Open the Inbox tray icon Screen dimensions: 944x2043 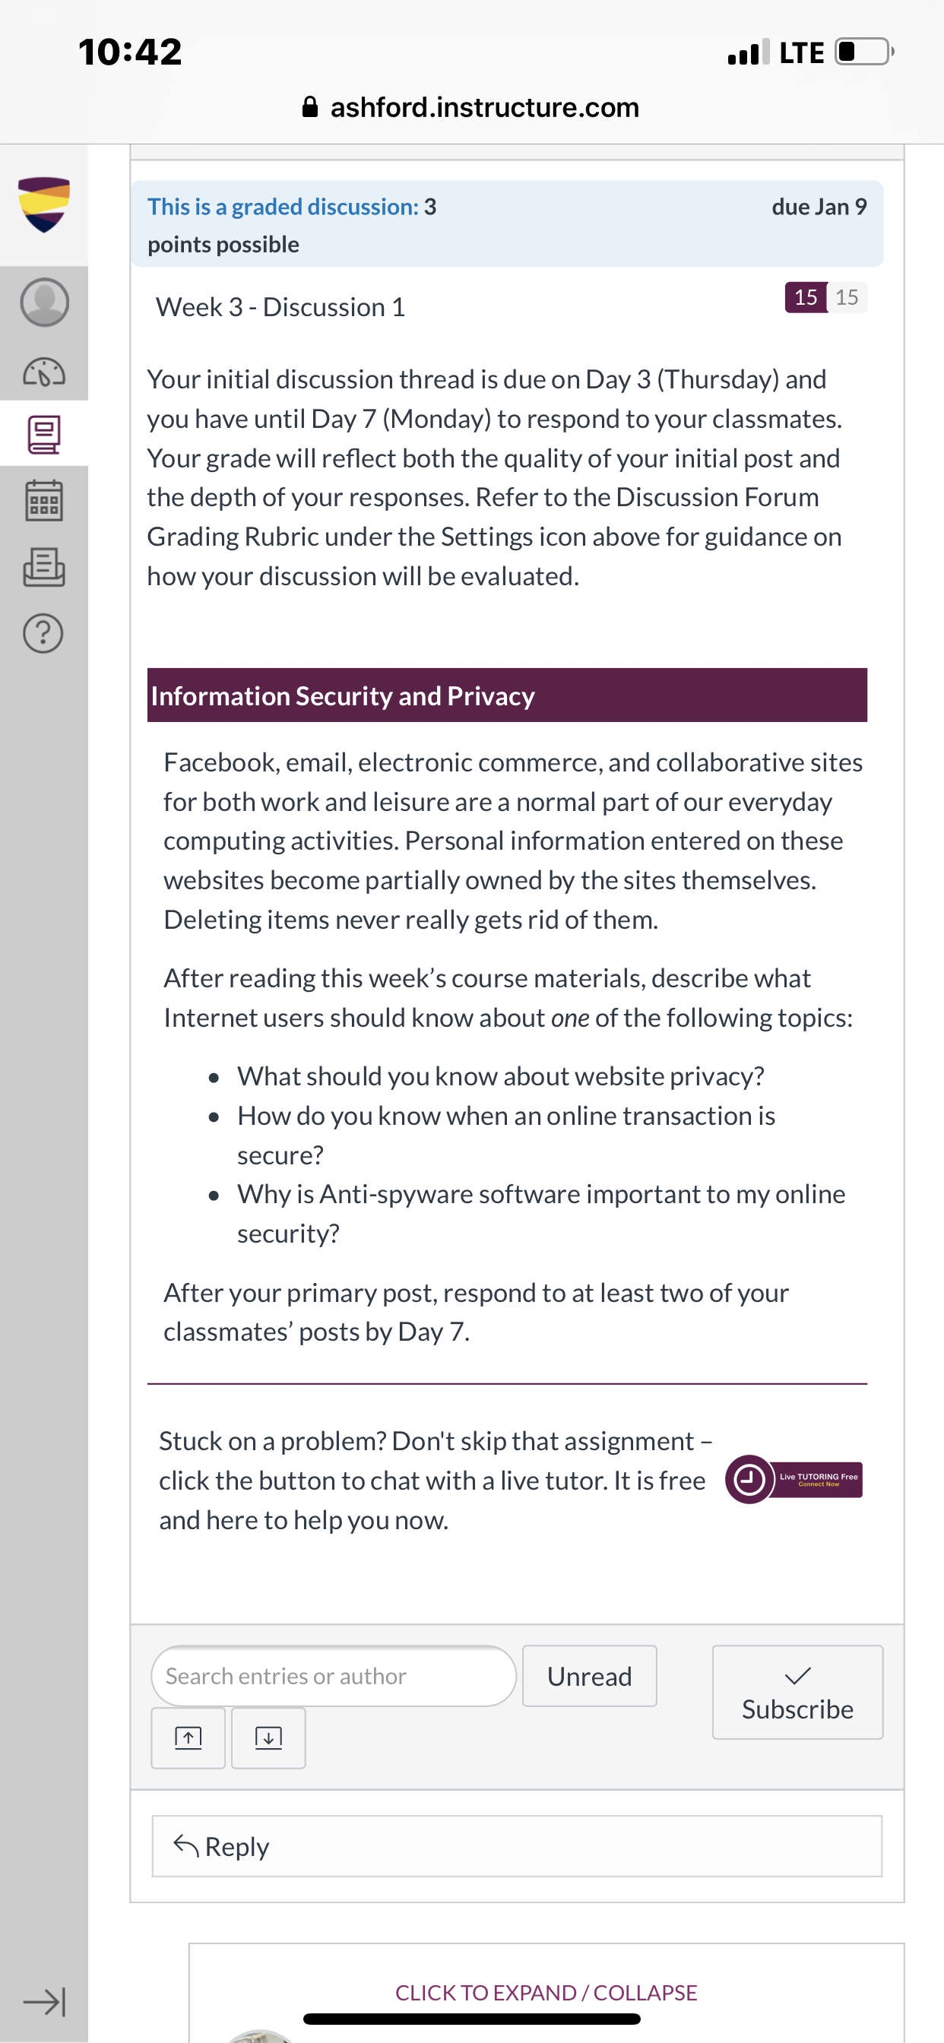pos(44,567)
